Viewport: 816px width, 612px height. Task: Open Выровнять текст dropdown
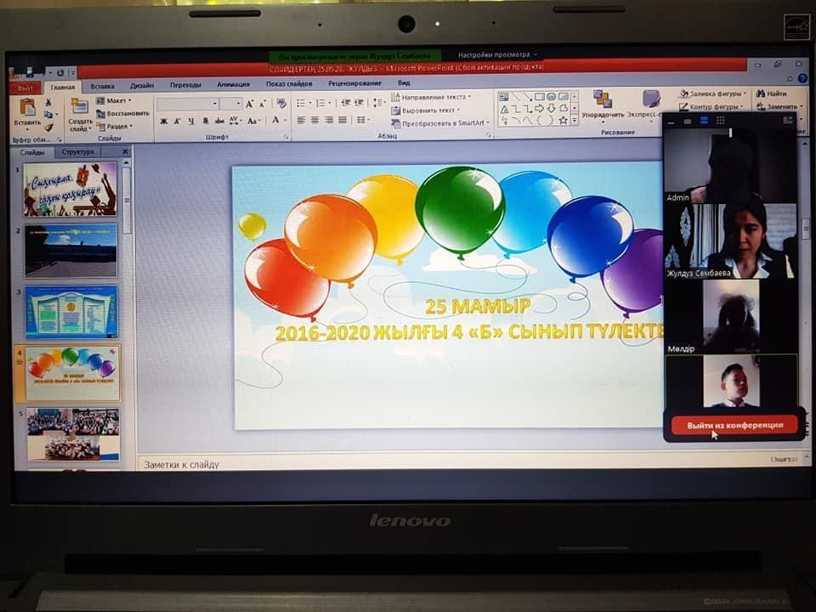coord(426,110)
